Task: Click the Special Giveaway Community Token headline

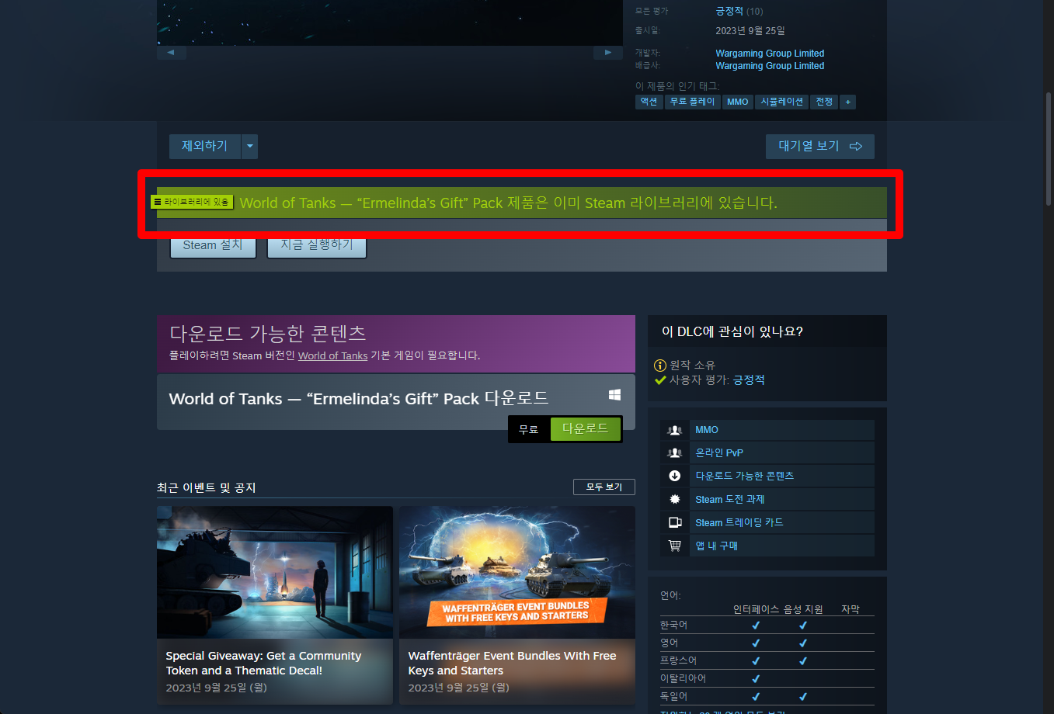Action: [263, 664]
